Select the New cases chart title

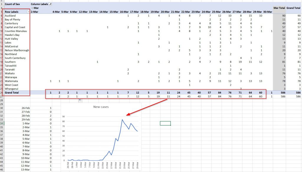click(101, 107)
